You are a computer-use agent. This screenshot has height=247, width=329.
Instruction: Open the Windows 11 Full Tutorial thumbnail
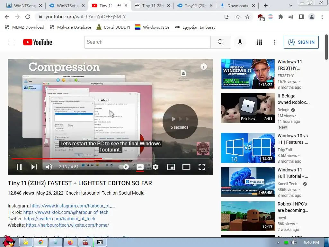[x=248, y=182]
